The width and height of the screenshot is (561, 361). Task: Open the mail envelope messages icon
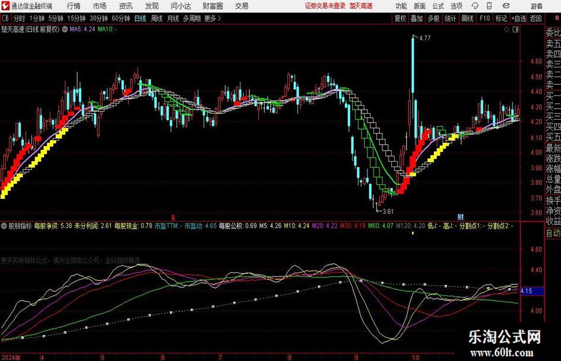[506, 6]
